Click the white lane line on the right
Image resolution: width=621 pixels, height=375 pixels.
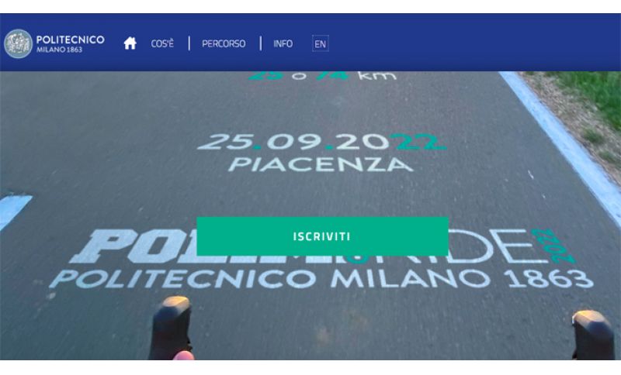tap(562, 143)
